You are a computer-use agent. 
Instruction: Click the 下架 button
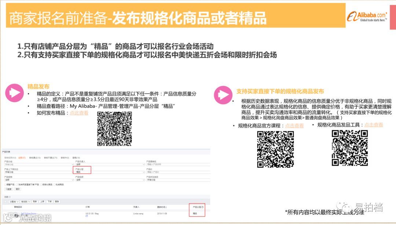(49, 202)
